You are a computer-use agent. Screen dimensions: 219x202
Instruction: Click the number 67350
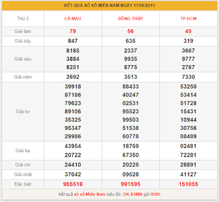point(130,155)
